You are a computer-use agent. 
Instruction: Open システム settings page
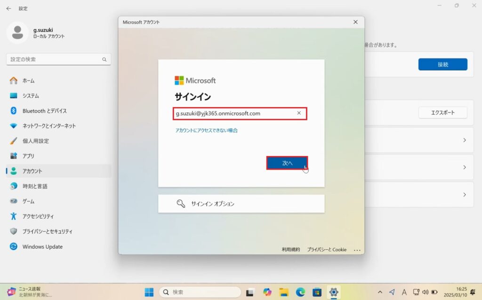pyautogui.click(x=58, y=96)
